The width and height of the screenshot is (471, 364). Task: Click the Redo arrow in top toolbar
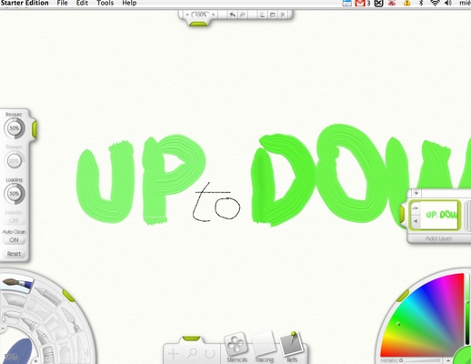coord(243,15)
